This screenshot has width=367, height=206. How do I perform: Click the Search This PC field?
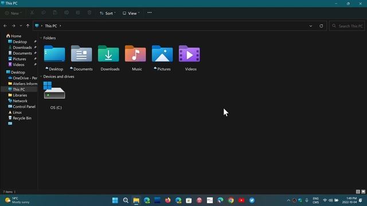pyautogui.click(x=347, y=26)
